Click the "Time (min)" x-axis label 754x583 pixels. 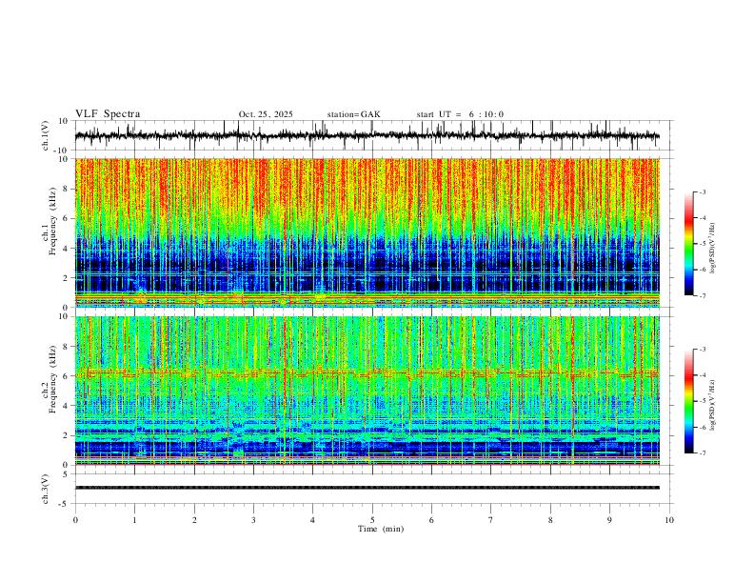coord(381,529)
